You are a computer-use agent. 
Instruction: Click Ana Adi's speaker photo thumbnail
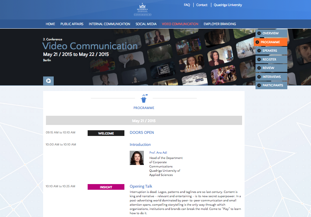point(137,158)
